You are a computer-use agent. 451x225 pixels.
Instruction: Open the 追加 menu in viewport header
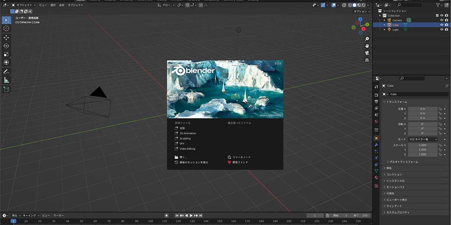point(62,5)
